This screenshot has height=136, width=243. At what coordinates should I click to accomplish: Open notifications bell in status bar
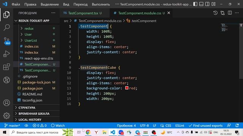(237, 125)
